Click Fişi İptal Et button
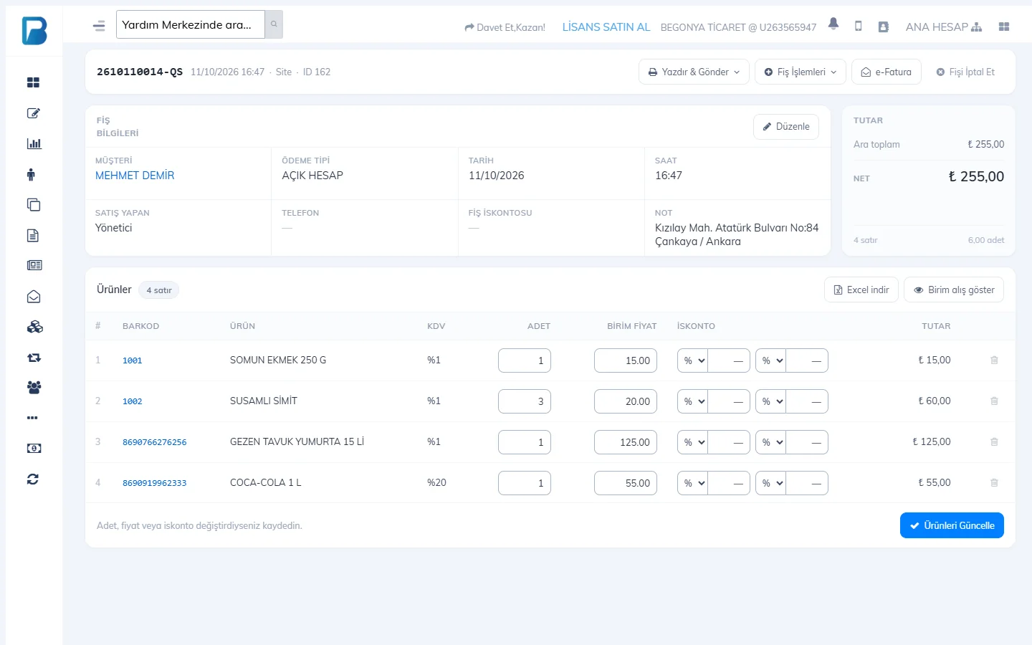This screenshot has width=1032, height=645. [965, 72]
